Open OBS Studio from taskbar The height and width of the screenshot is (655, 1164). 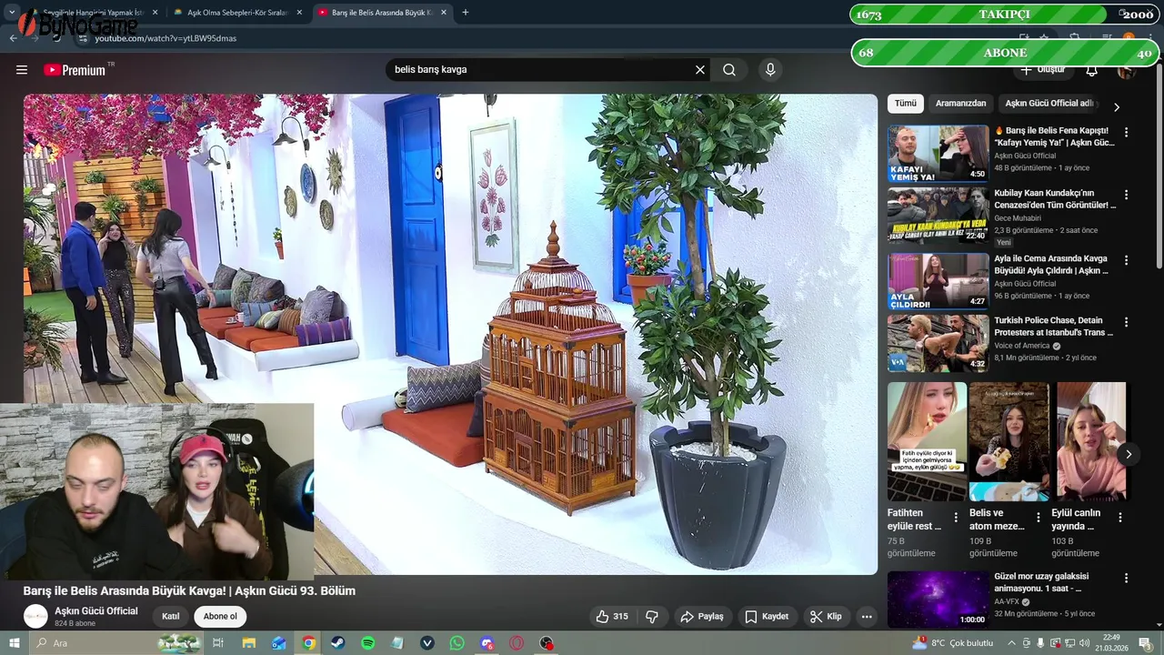(x=547, y=643)
